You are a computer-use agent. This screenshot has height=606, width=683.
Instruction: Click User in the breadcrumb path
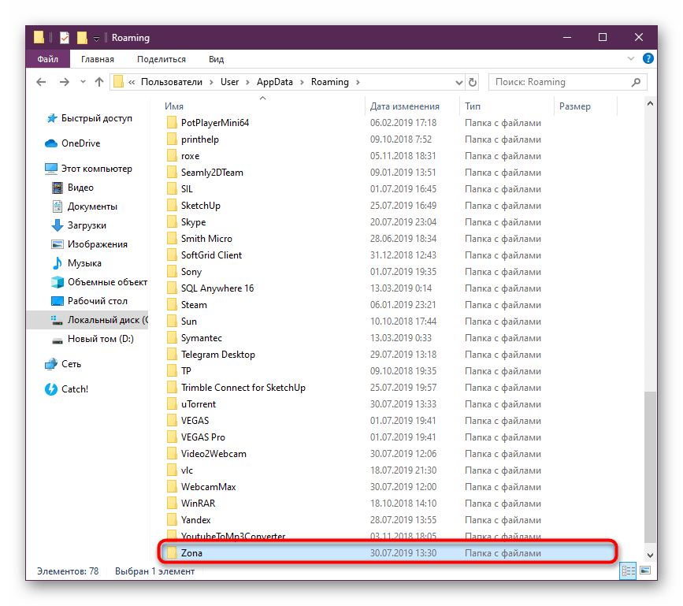(229, 82)
